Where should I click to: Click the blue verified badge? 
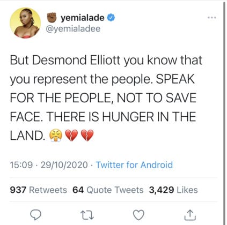coord(111,18)
